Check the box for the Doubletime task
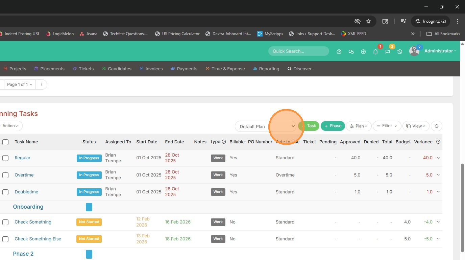 [5, 192]
